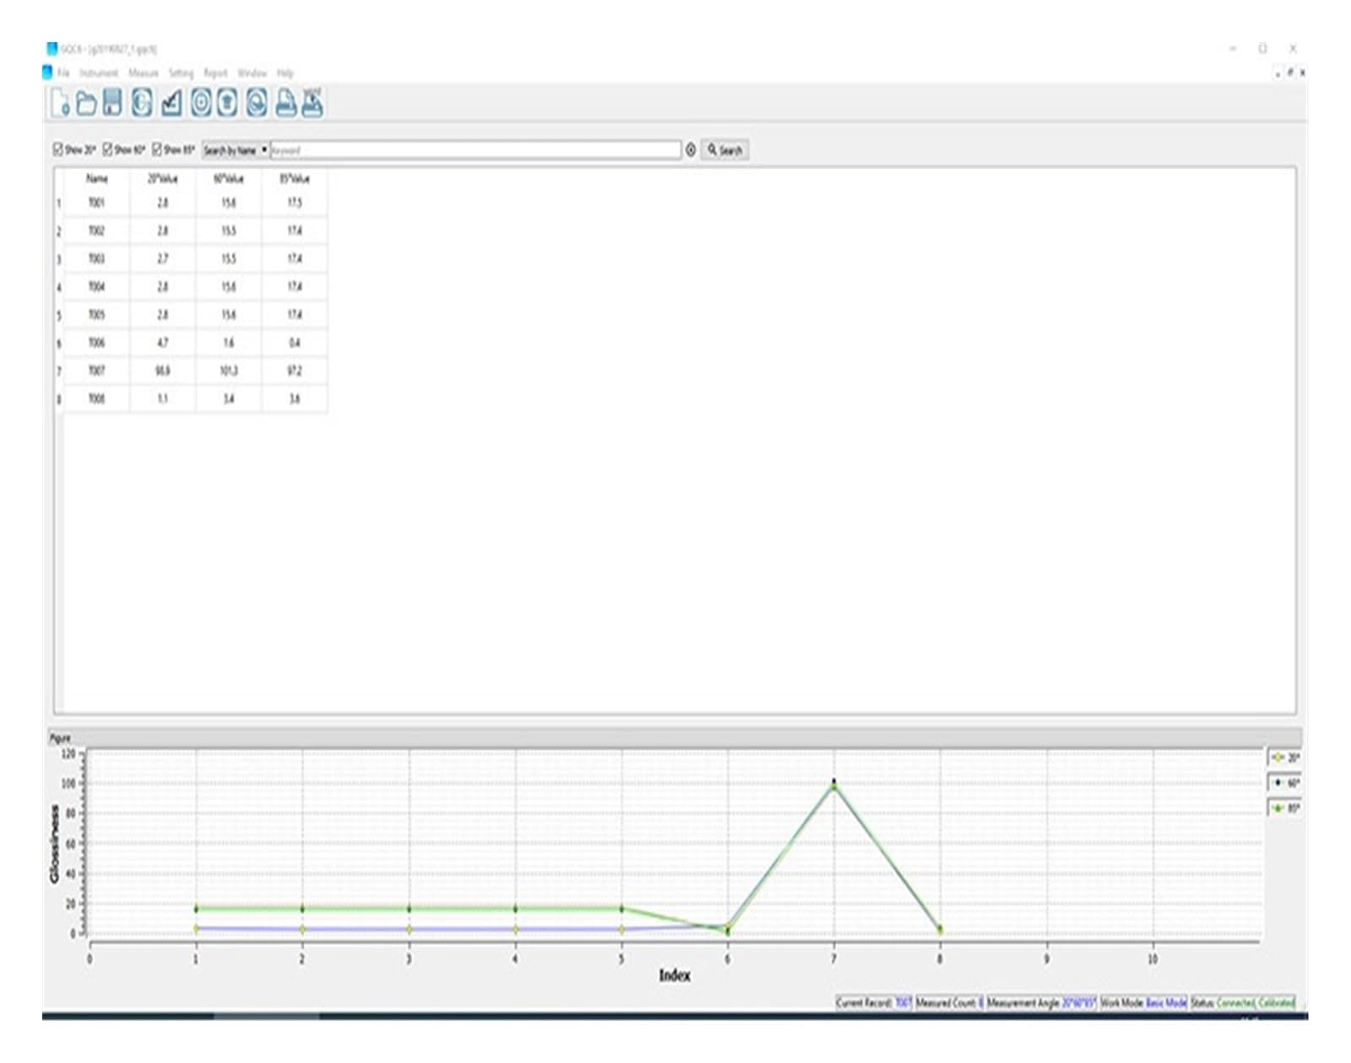This screenshot has height=1063, width=1351.
Task: Click the 101.3 value in row T007
Action: 228,371
